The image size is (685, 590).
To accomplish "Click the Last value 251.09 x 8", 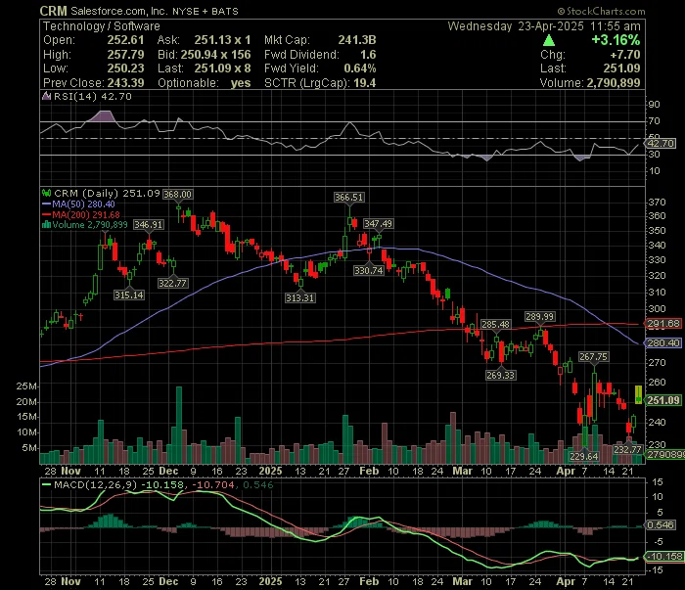I will tap(222, 68).
